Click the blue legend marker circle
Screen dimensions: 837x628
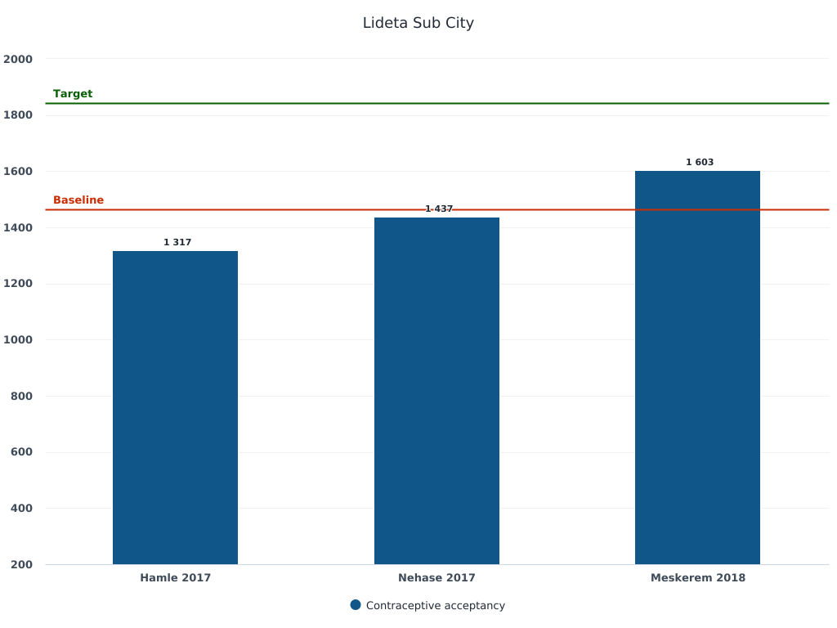pos(356,605)
